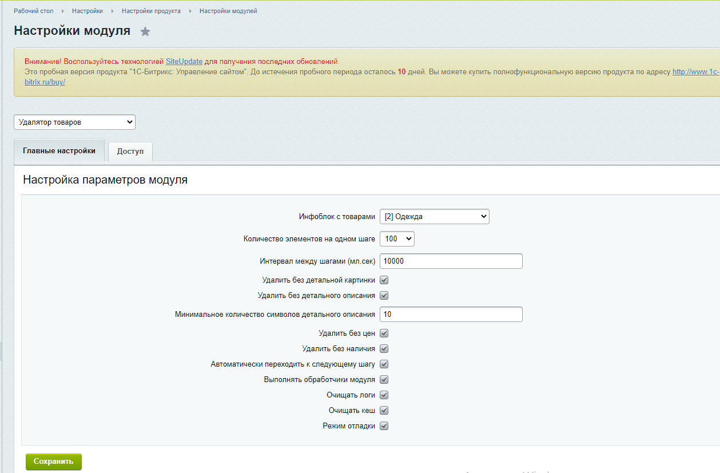Open the module selector 'Удалятор товаров' dropdown

74,122
